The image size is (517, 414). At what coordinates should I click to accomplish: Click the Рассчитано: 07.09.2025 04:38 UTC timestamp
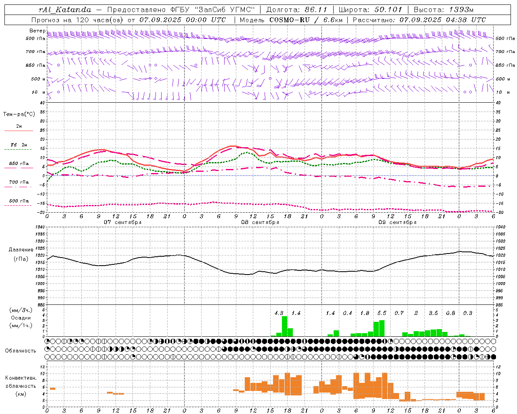pos(419,20)
